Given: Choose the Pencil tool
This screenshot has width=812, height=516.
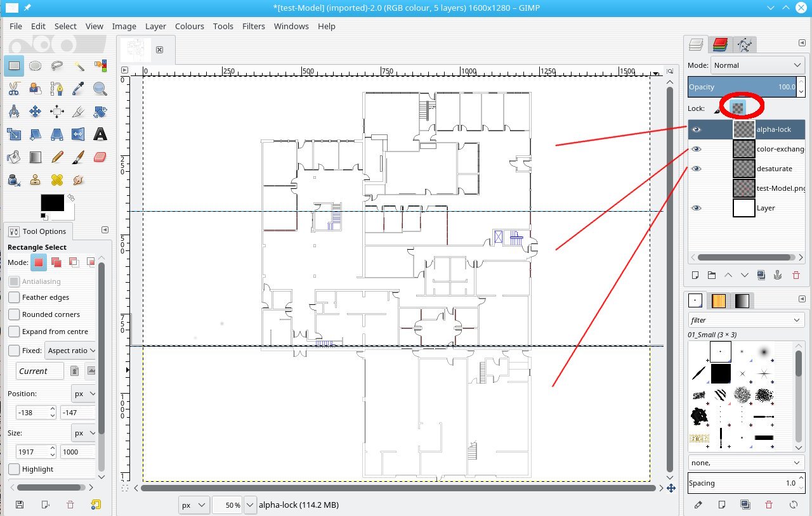Looking at the screenshot, I should (x=57, y=157).
